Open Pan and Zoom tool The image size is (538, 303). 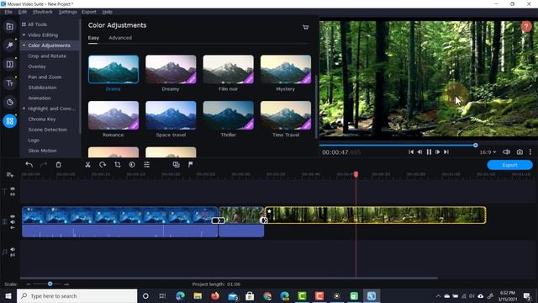pyautogui.click(x=45, y=77)
